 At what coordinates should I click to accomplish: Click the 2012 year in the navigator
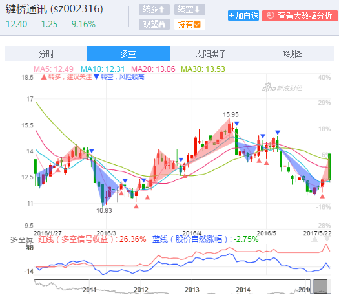click(x=141, y=290)
